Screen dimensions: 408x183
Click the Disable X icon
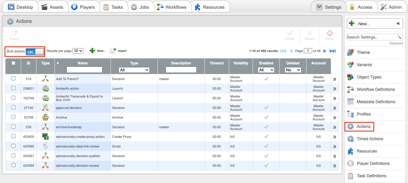click(310, 33)
